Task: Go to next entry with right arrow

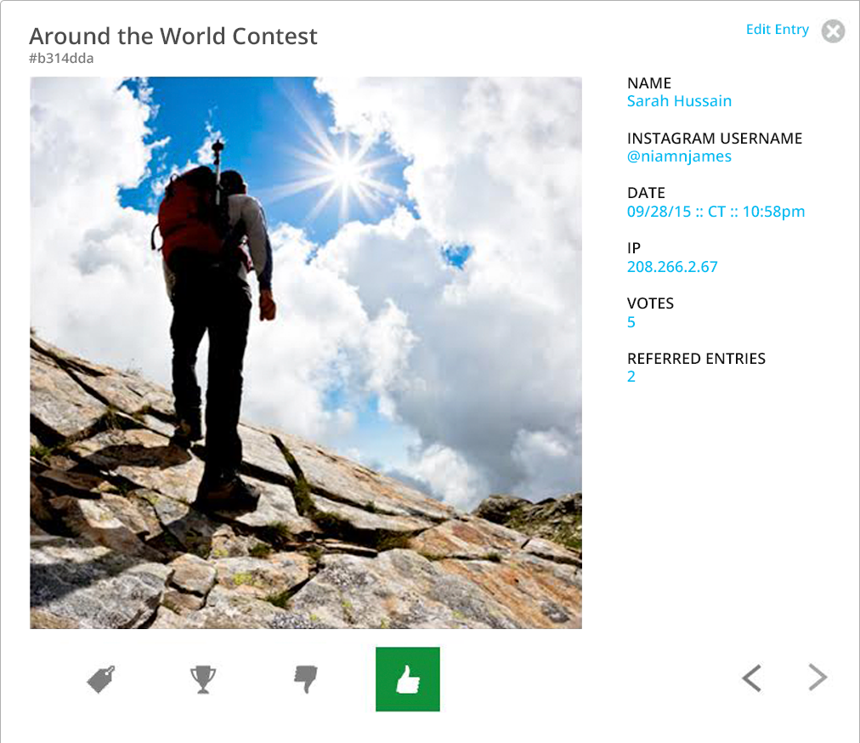Action: coord(818,678)
